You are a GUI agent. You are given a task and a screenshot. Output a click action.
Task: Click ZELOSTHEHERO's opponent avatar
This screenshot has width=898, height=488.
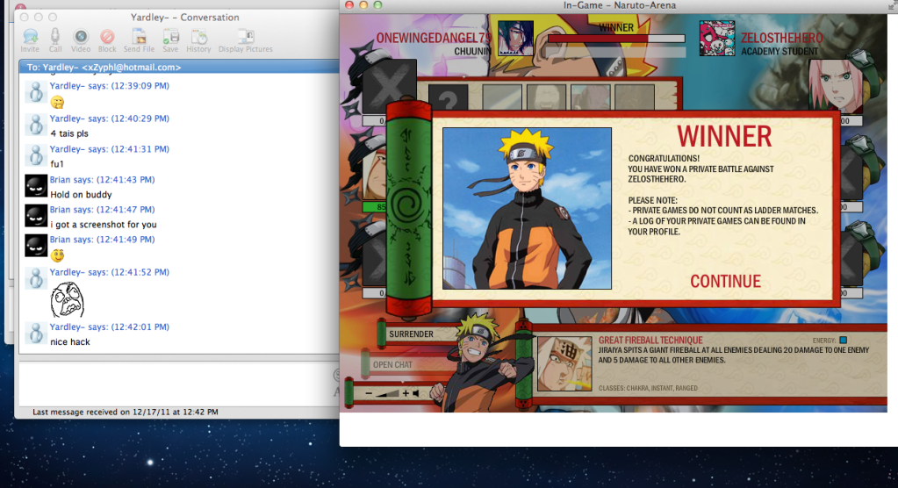click(x=717, y=38)
